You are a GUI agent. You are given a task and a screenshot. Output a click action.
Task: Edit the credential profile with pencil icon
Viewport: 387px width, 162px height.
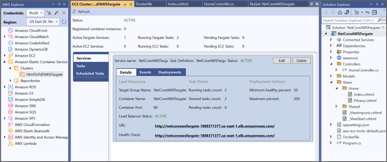tap(56, 13)
